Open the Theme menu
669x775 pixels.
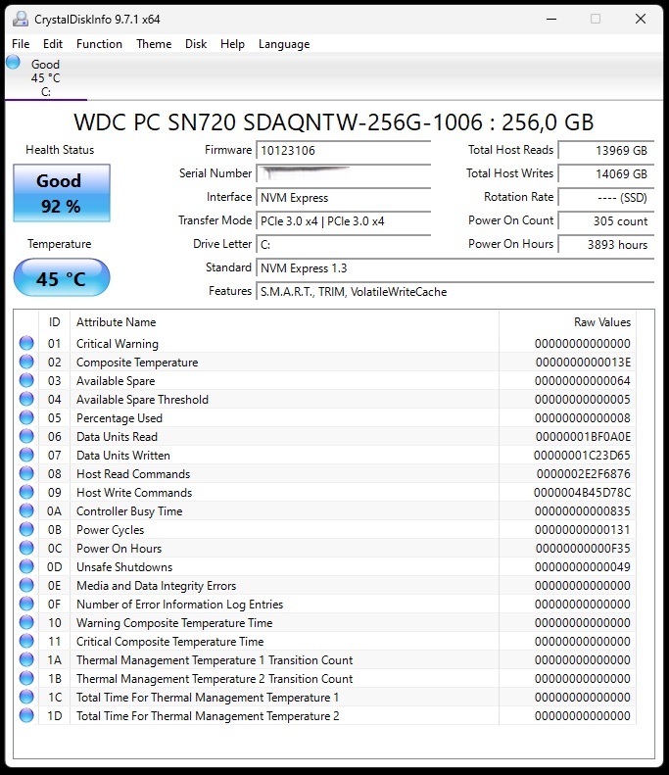(x=154, y=44)
